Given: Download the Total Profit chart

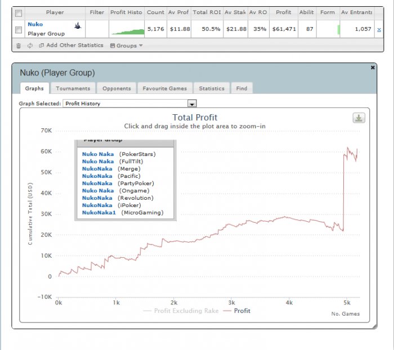Looking at the screenshot, I should click(359, 118).
